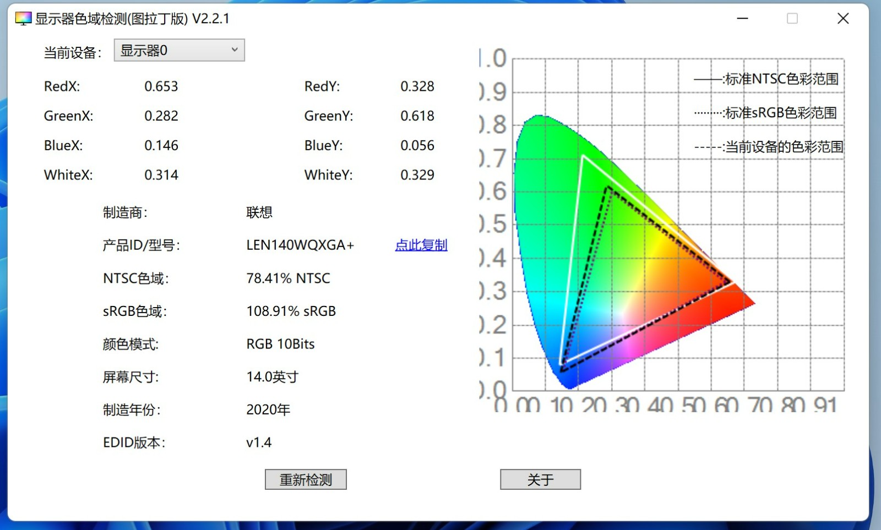
Task: Click the NTSC色域 label
Action: (x=136, y=278)
